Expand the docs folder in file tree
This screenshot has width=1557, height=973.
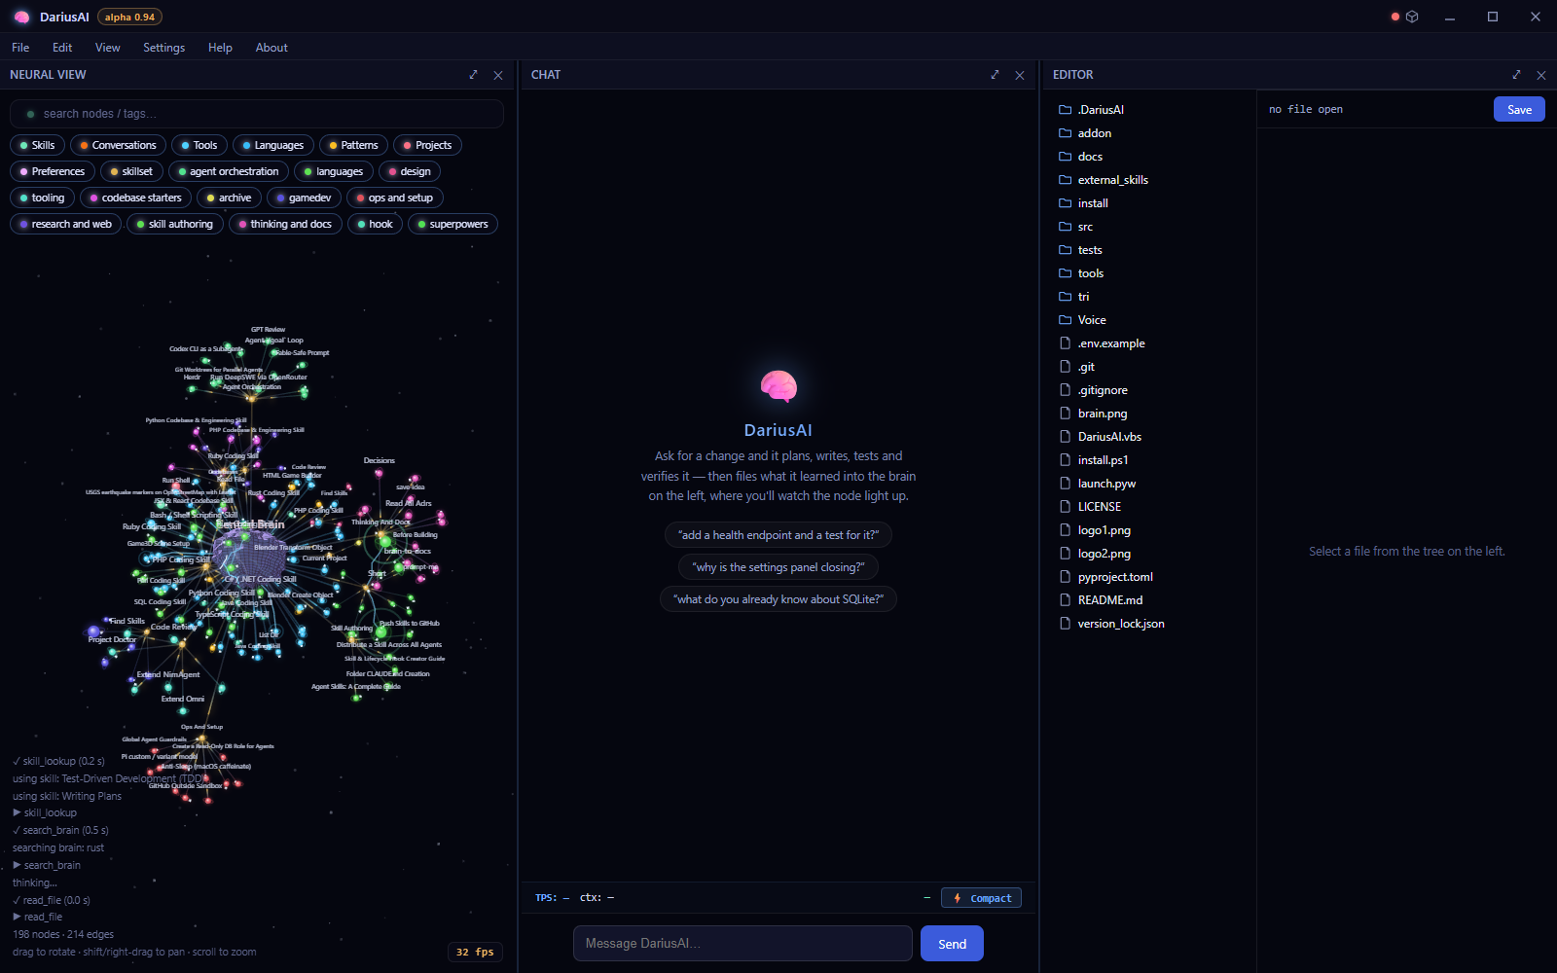pyautogui.click(x=1090, y=157)
